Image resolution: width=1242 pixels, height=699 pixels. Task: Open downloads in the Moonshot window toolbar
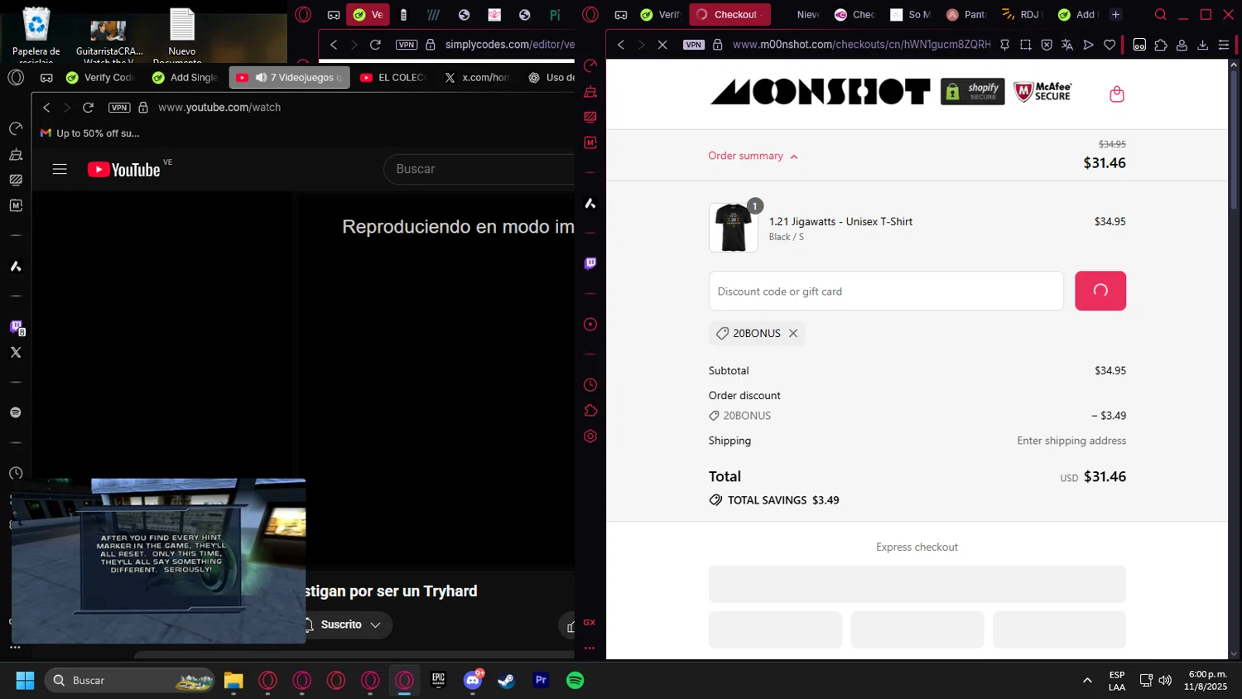tap(1202, 45)
